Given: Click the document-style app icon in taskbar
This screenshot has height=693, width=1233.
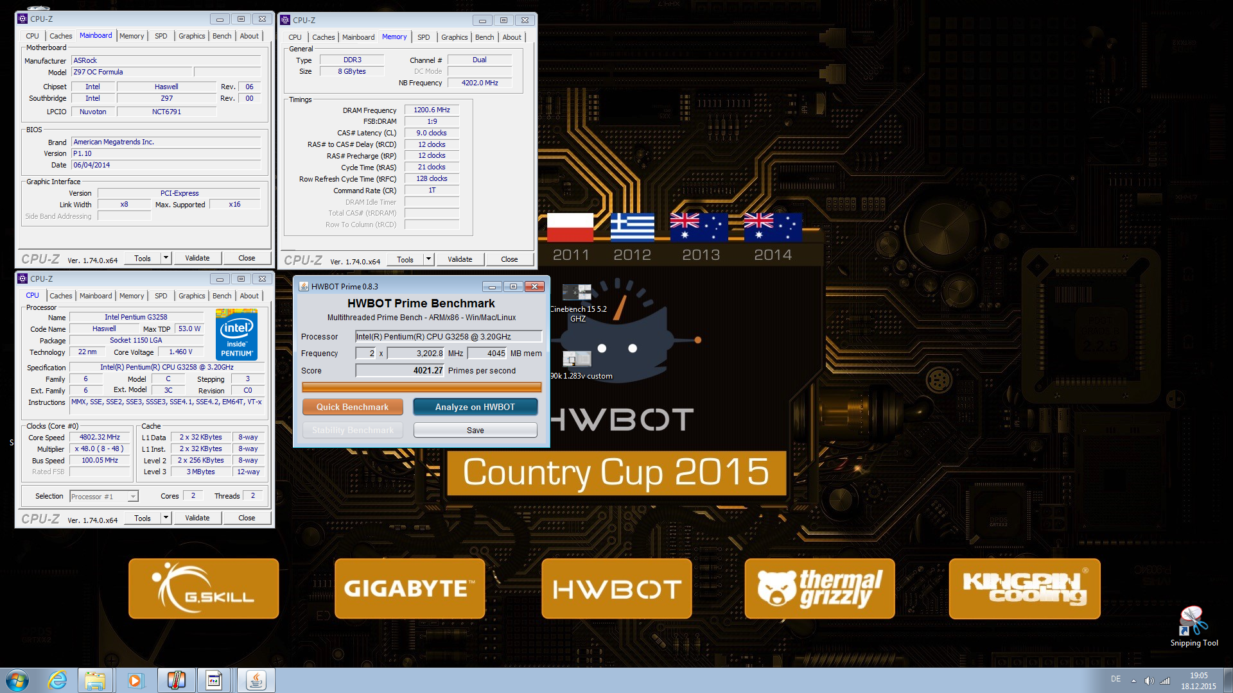Looking at the screenshot, I should point(214,680).
